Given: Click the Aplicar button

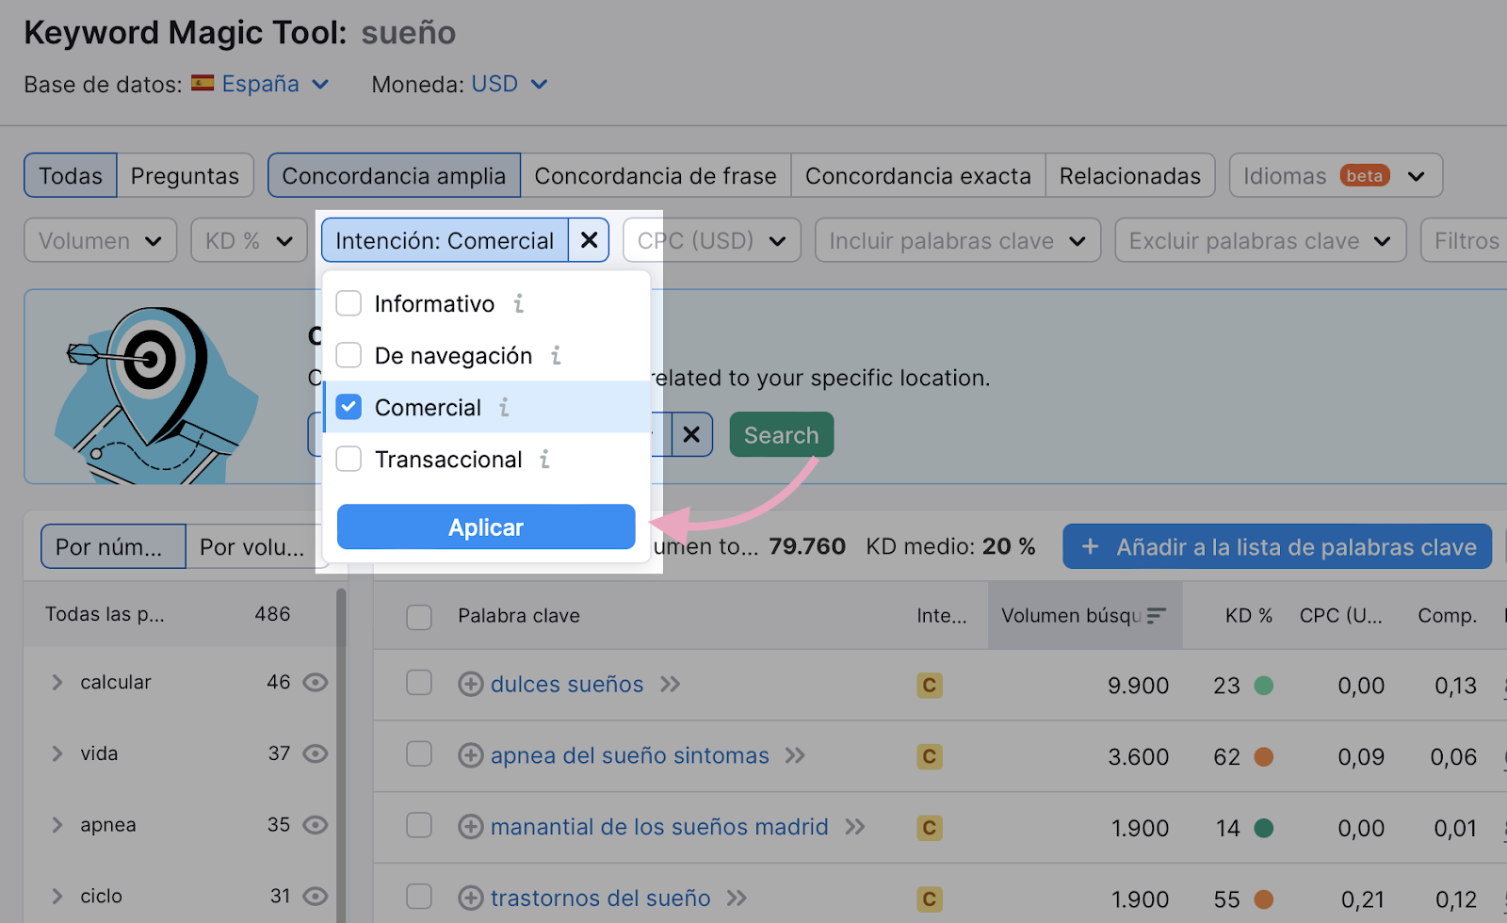Looking at the screenshot, I should point(485,527).
